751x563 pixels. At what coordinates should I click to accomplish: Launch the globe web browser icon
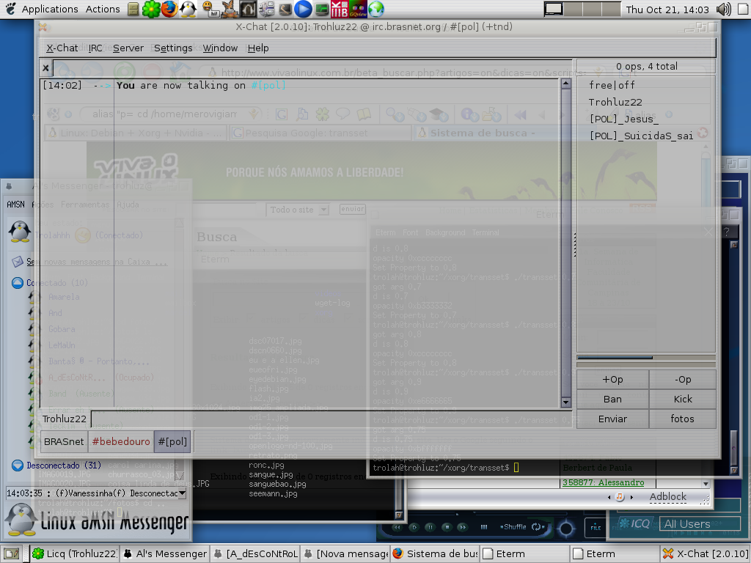(x=376, y=9)
